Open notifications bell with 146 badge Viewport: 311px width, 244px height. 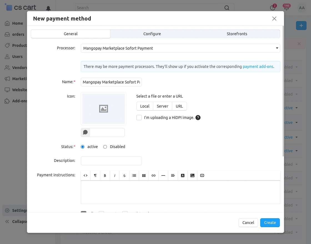pyautogui.click(x=287, y=7)
